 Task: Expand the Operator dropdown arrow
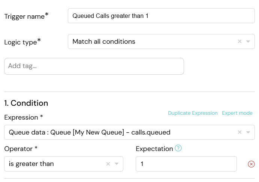pos(117,164)
